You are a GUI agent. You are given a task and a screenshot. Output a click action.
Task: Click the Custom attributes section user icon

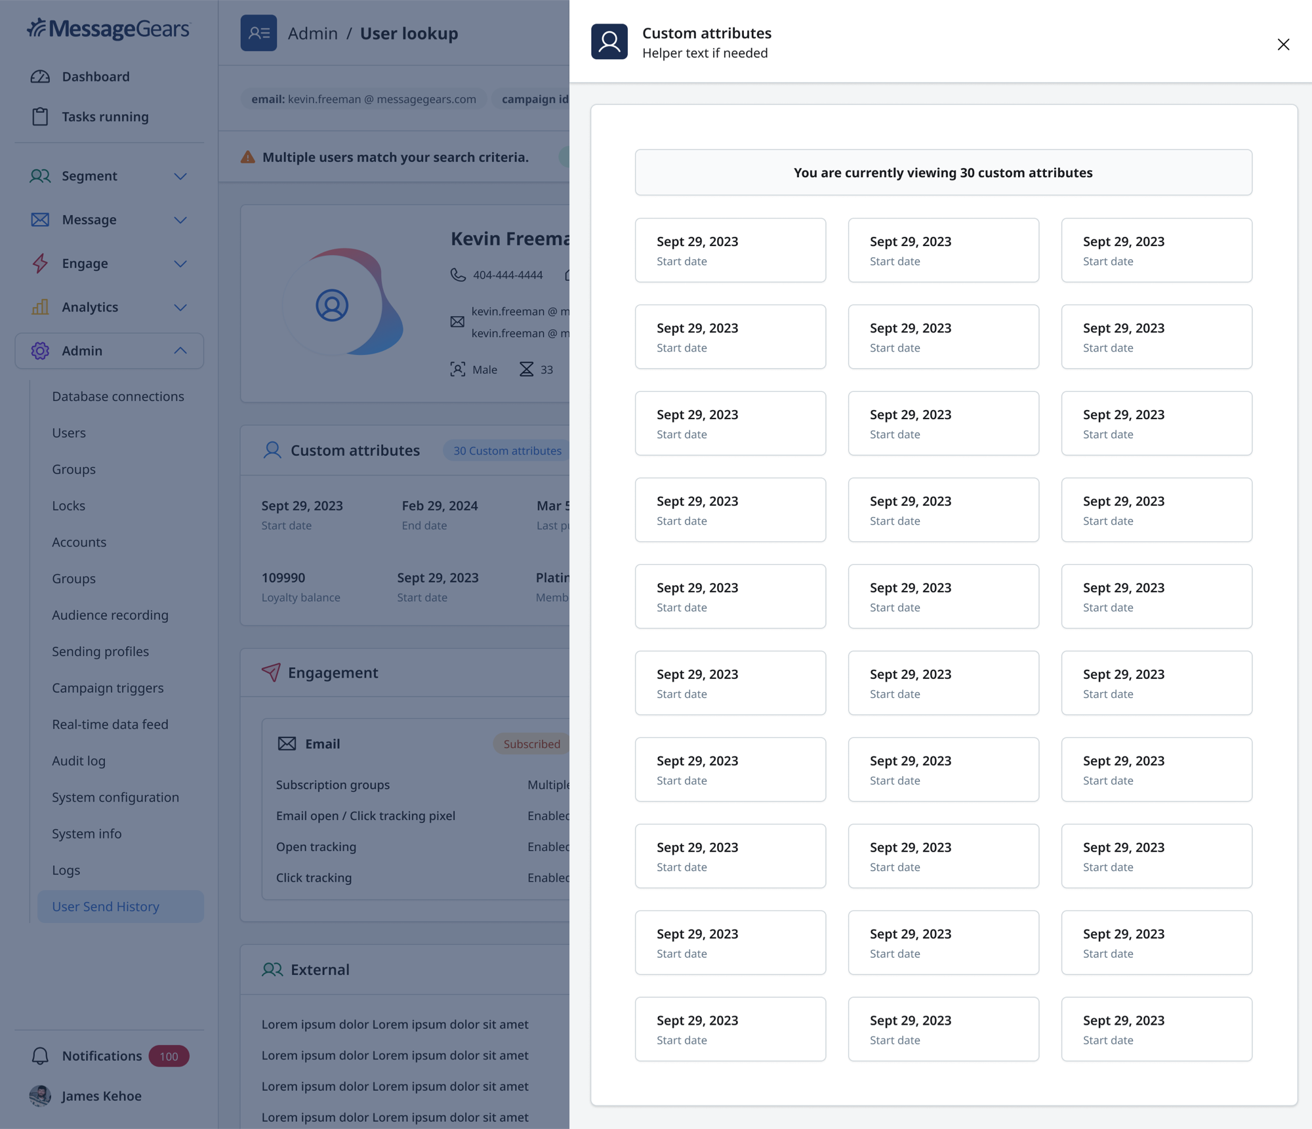(x=272, y=450)
